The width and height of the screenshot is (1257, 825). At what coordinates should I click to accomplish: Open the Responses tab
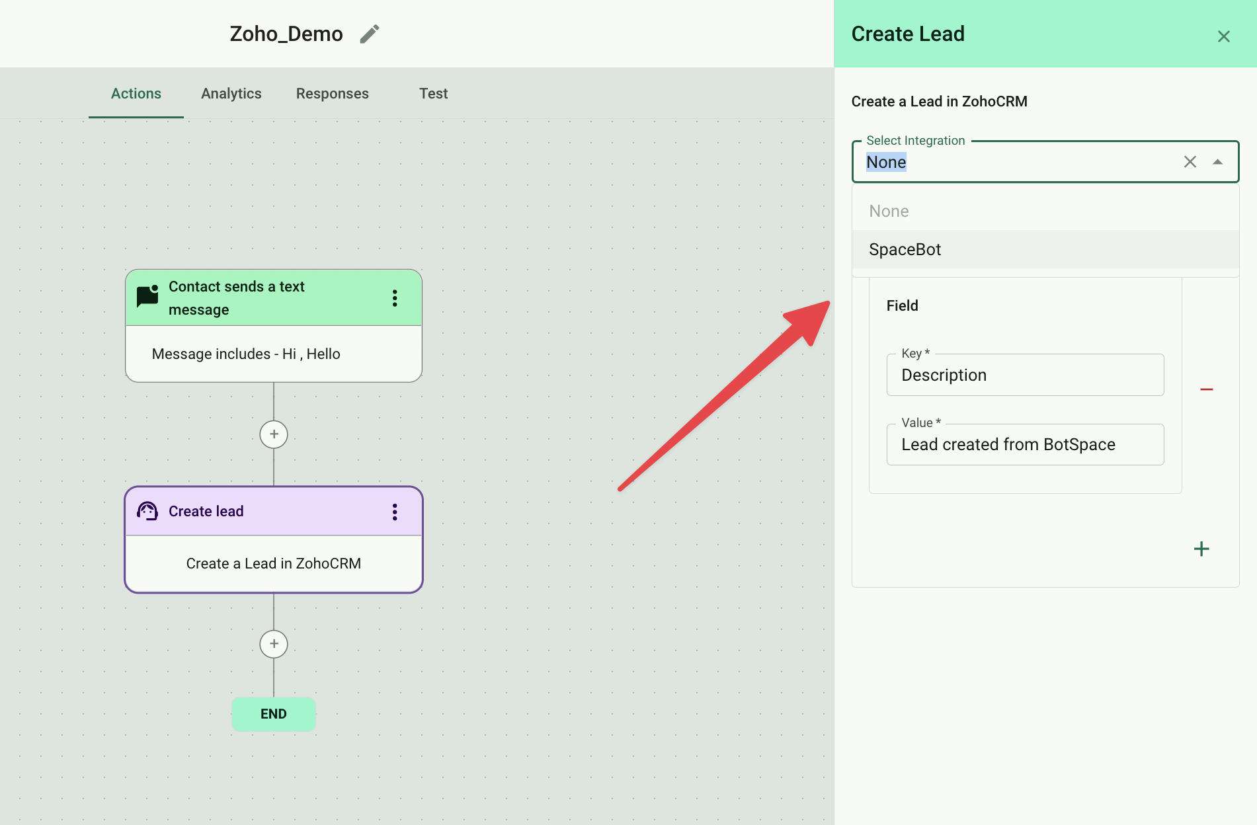click(x=332, y=94)
